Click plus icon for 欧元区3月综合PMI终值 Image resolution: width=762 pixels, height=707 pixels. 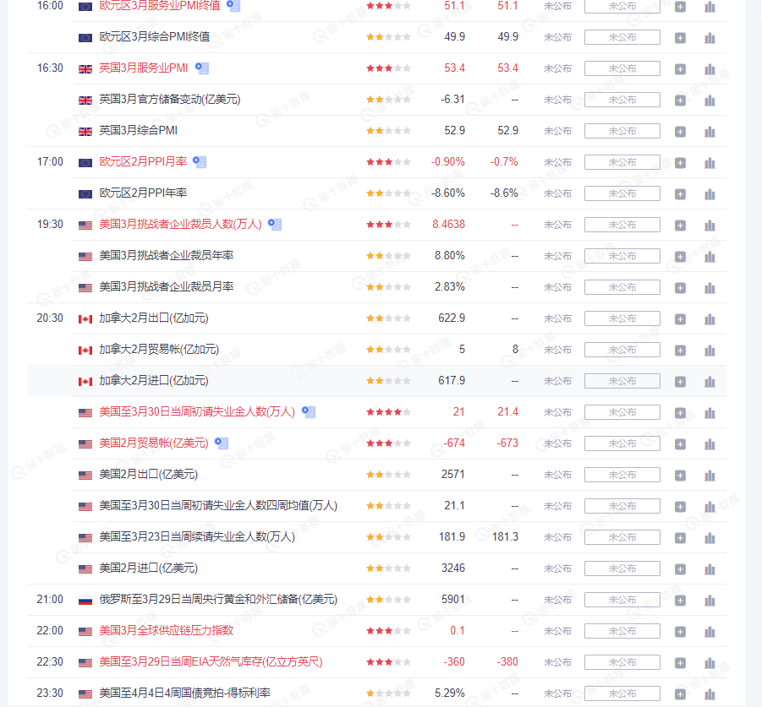pos(680,38)
